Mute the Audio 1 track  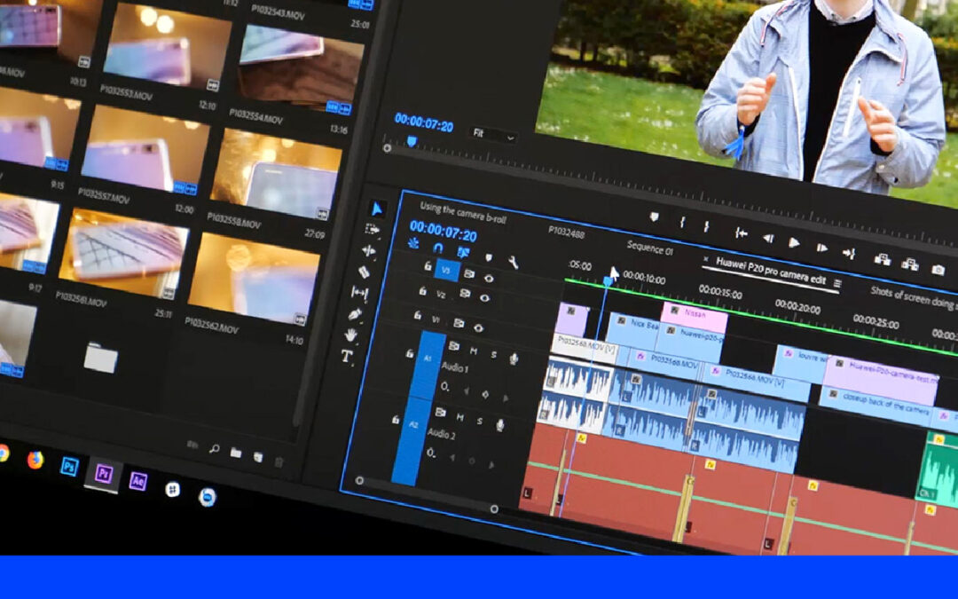click(474, 351)
